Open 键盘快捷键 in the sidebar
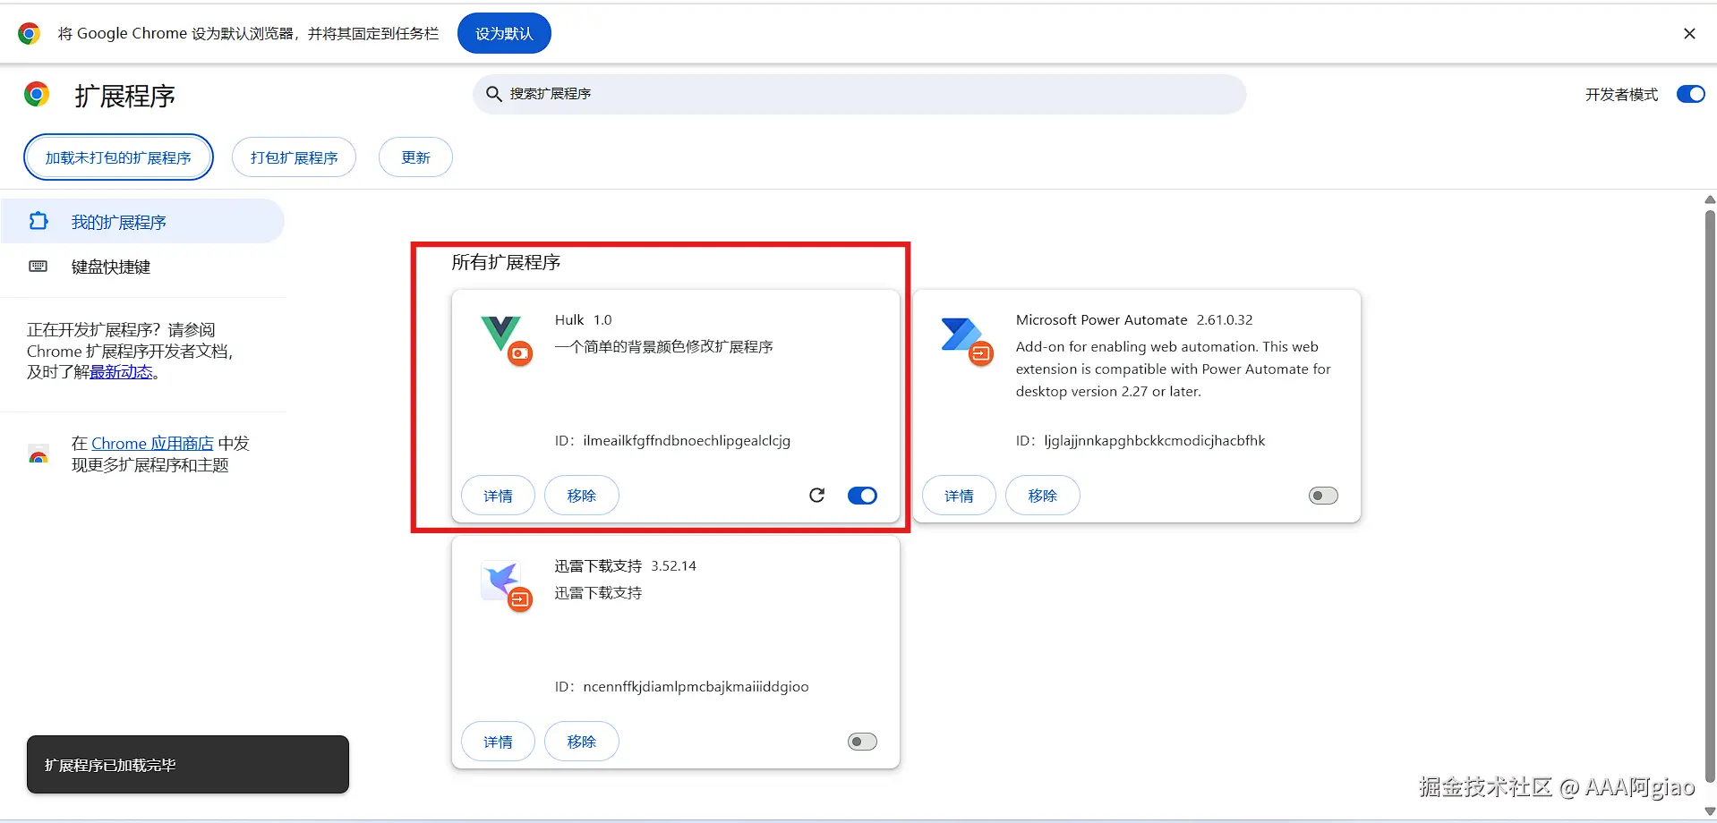The height and width of the screenshot is (823, 1717). 142,267
